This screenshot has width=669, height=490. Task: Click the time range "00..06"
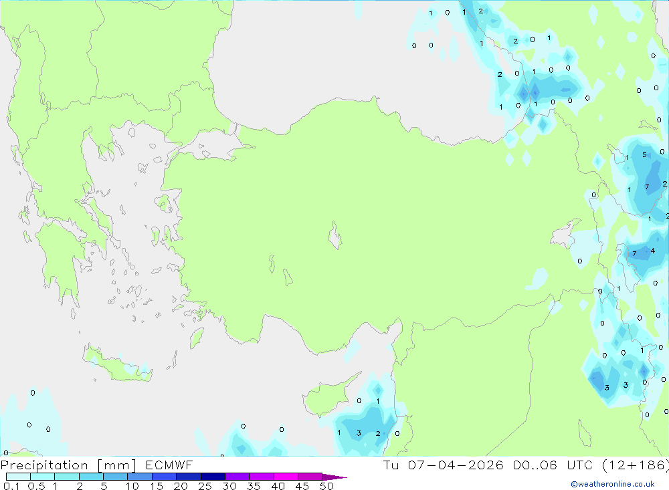point(535,465)
